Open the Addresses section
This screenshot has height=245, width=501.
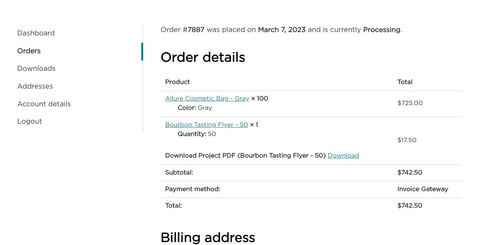point(35,86)
